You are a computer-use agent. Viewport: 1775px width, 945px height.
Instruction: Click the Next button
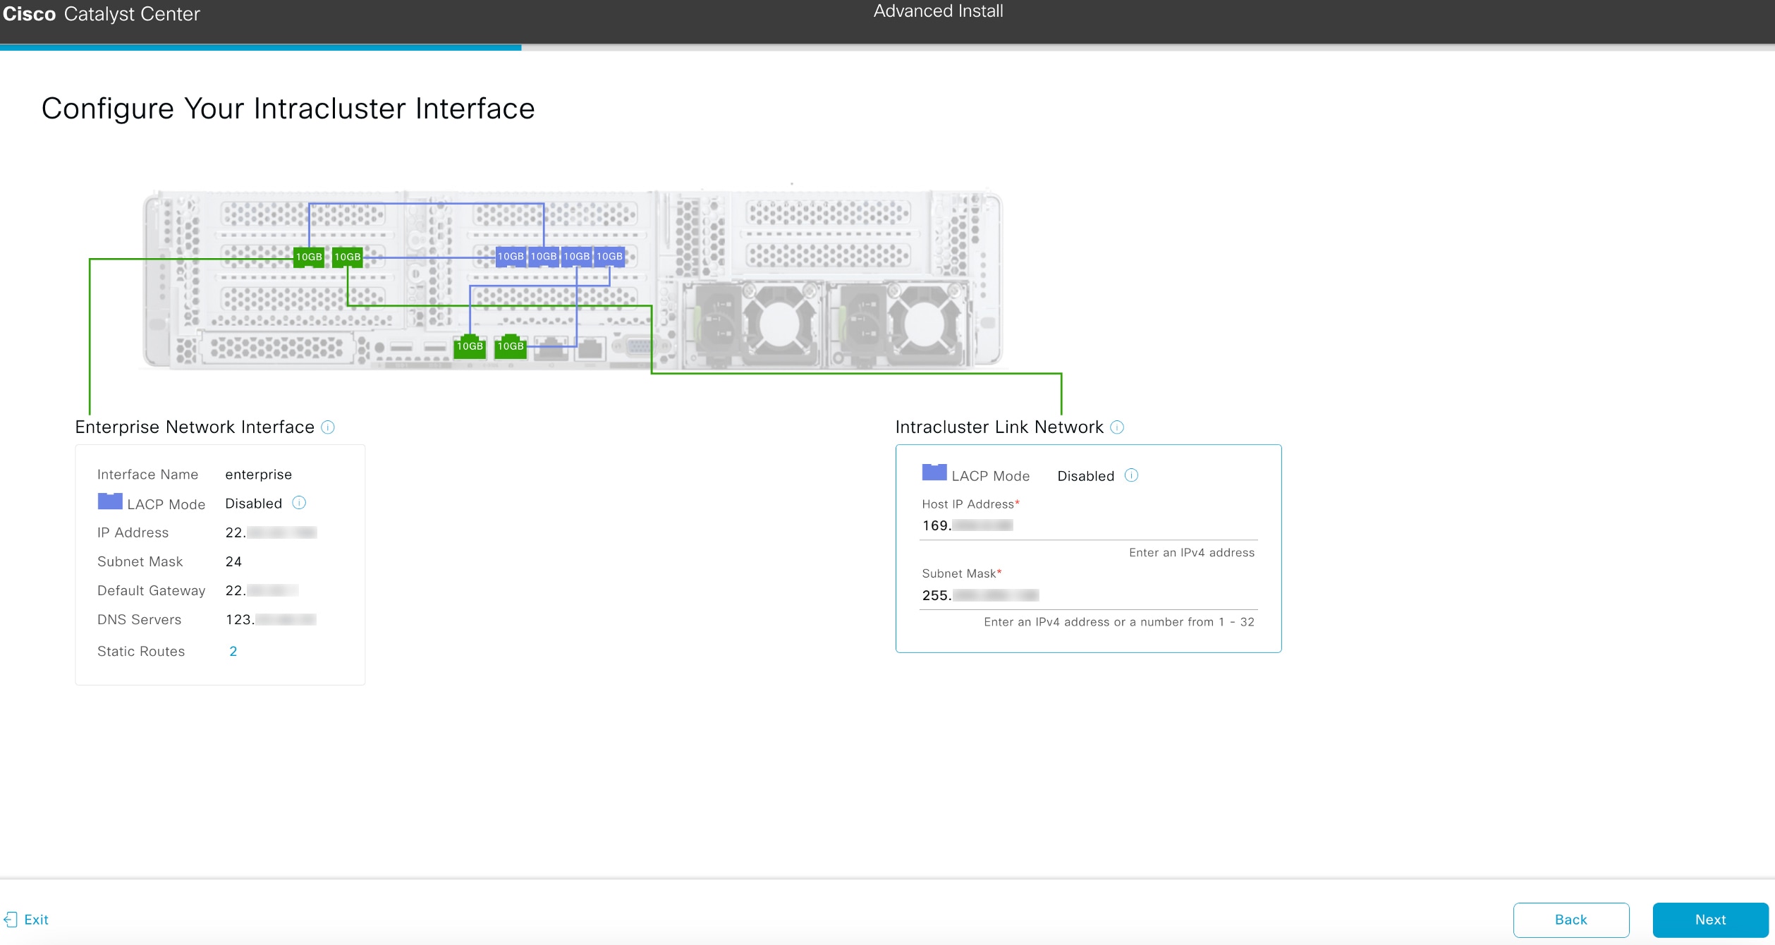pyautogui.click(x=1709, y=920)
